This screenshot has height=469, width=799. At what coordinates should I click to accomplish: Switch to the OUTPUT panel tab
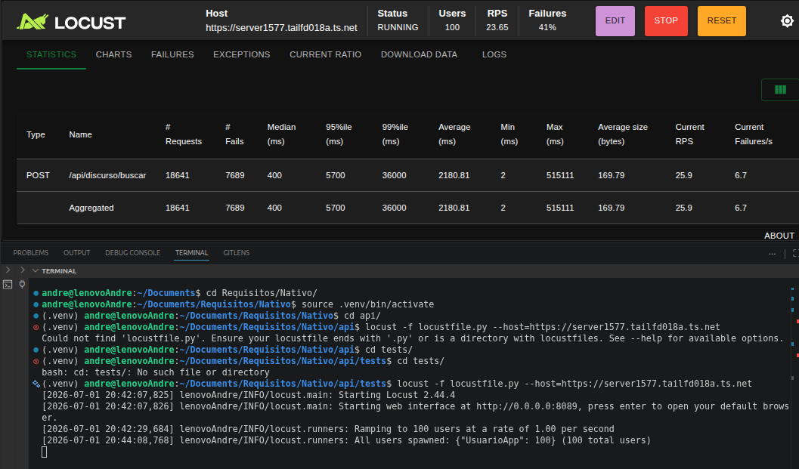tap(77, 252)
